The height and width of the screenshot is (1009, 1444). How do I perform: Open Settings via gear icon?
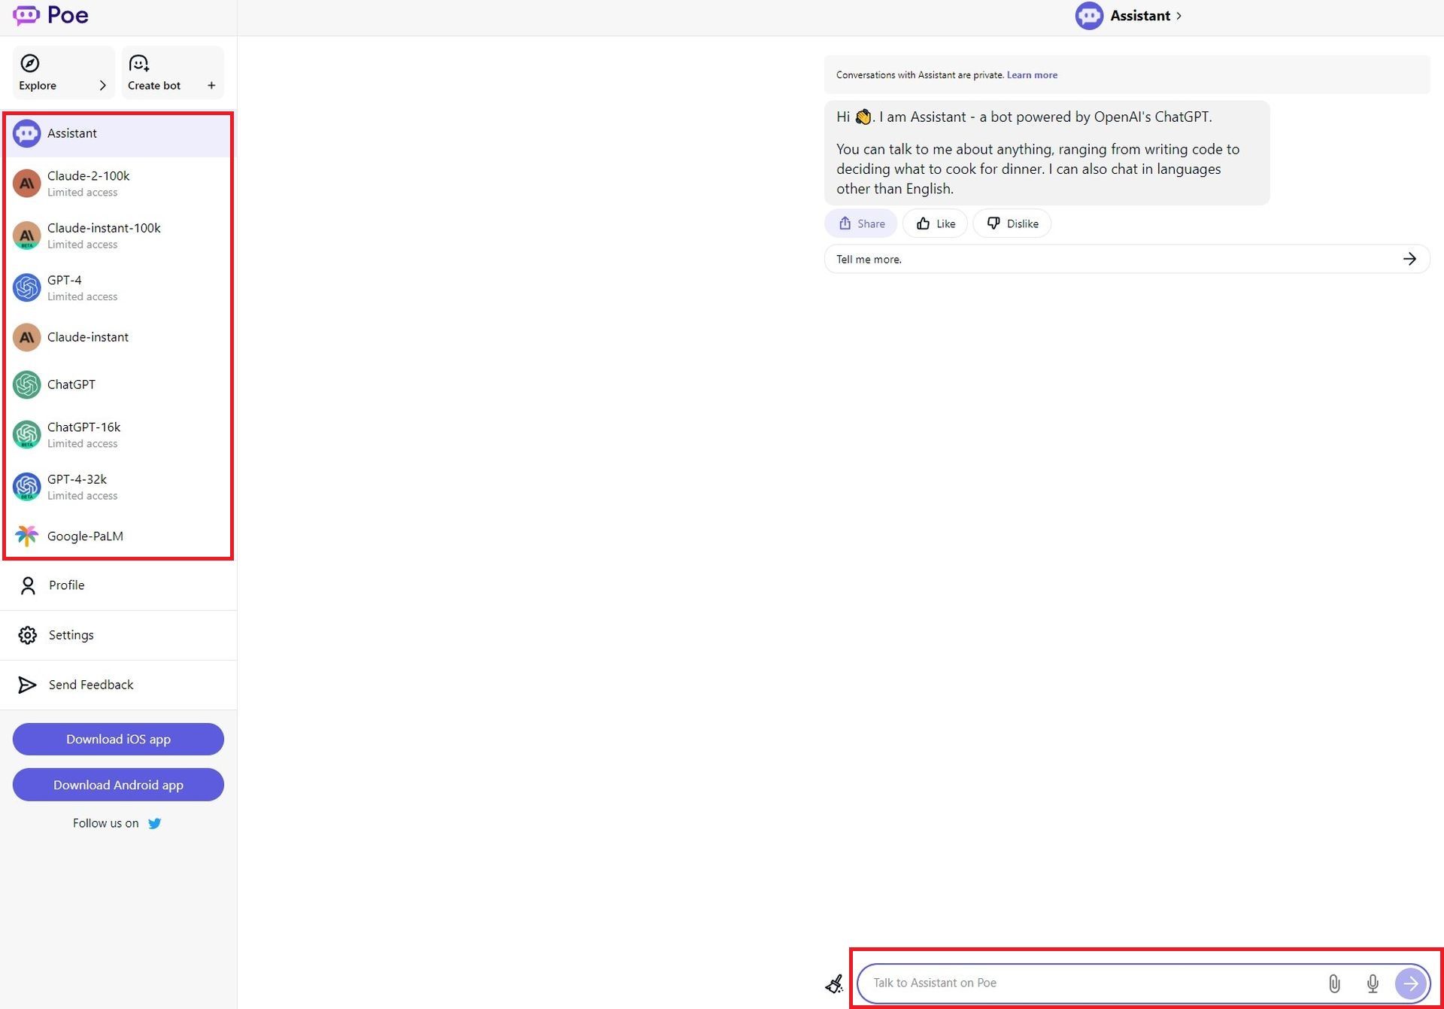click(28, 635)
